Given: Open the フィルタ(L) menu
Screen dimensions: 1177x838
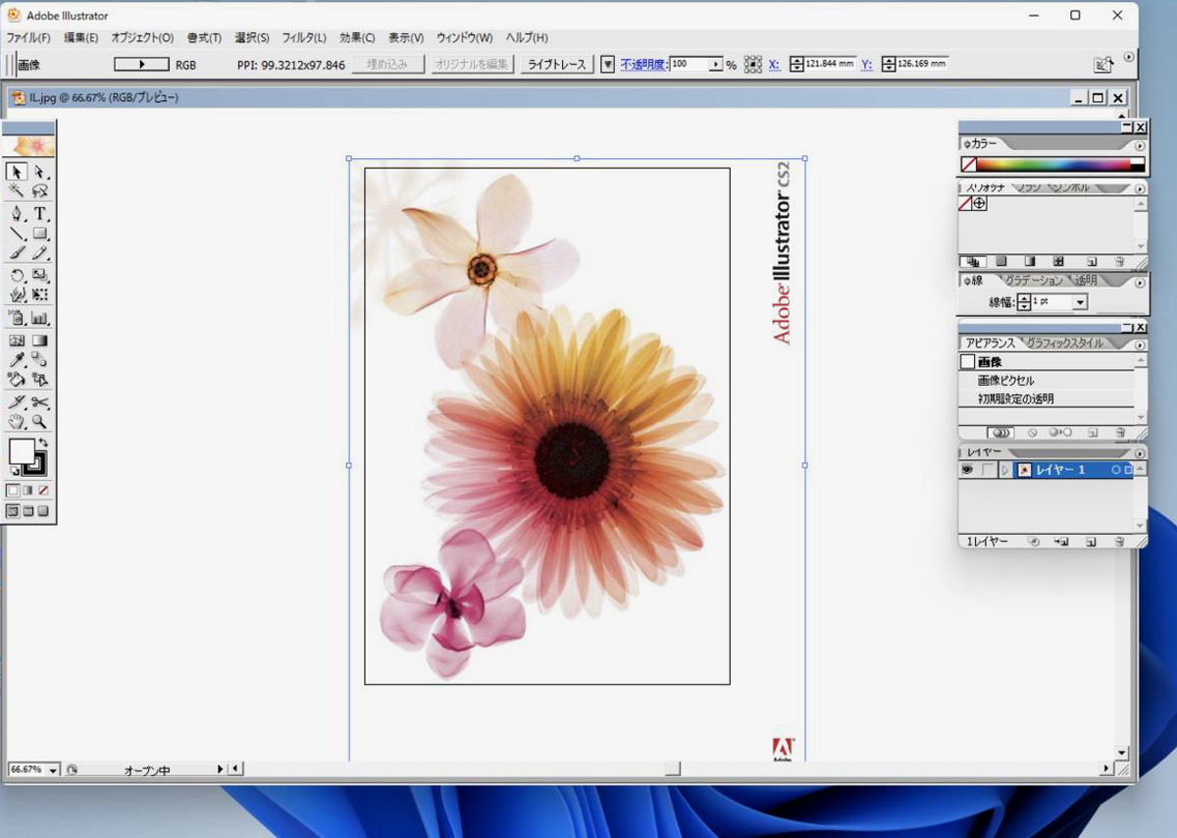Looking at the screenshot, I should [304, 38].
